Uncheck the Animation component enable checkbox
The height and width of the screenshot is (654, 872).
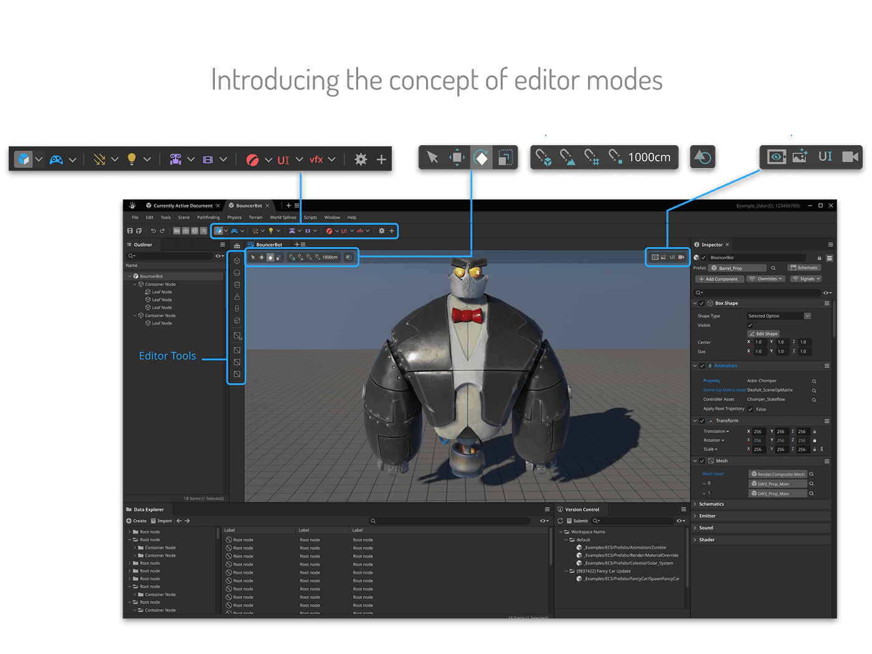pos(702,366)
